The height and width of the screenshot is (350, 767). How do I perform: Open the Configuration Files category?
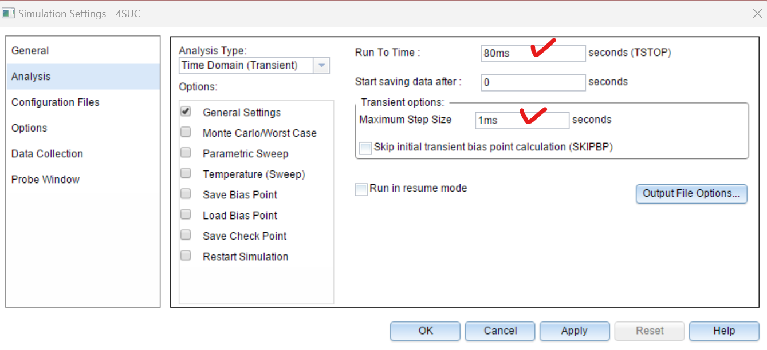(83, 102)
